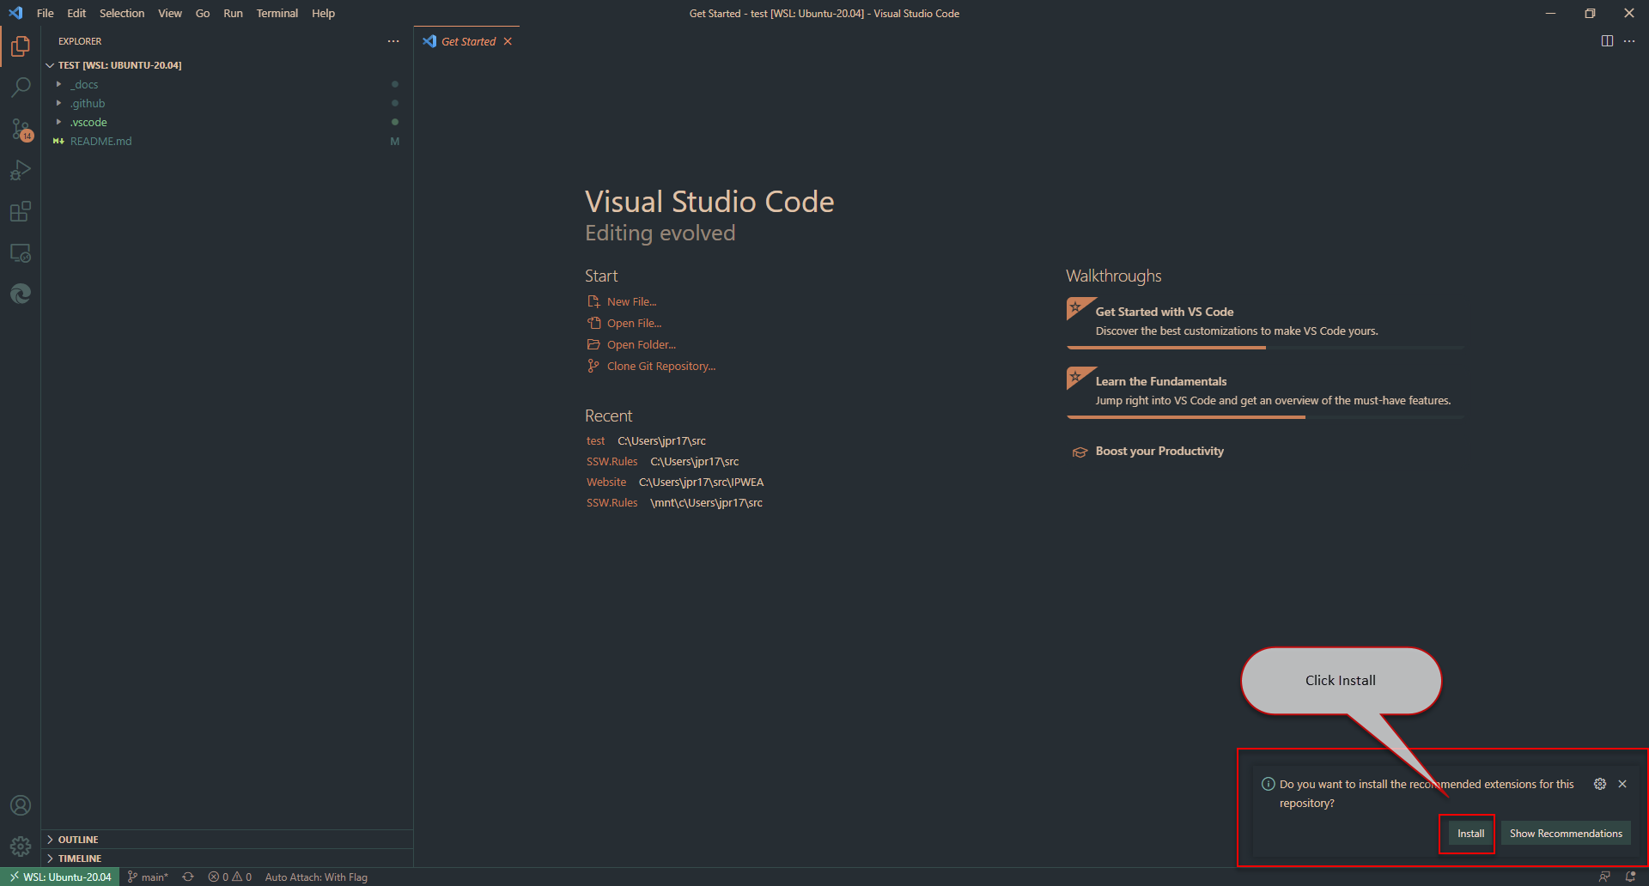Open the View menu
The image size is (1649, 886).
(x=170, y=13)
